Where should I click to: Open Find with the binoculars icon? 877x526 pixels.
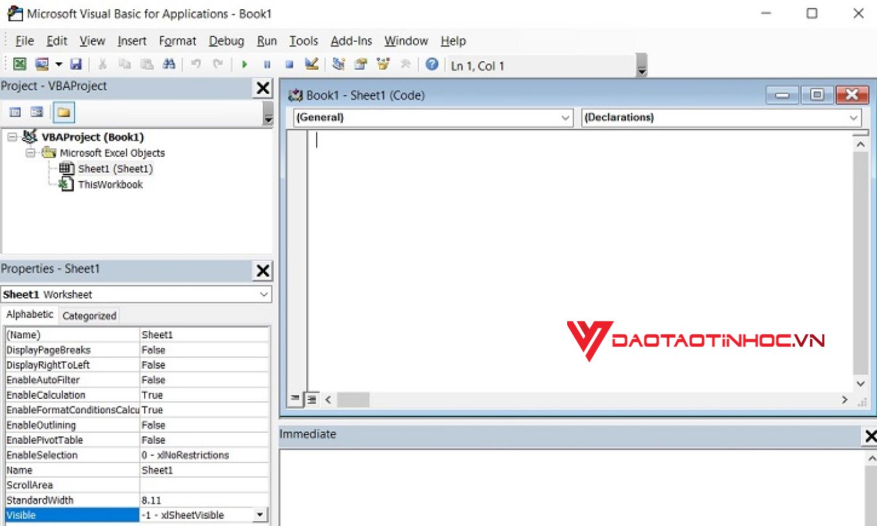[169, 64]
